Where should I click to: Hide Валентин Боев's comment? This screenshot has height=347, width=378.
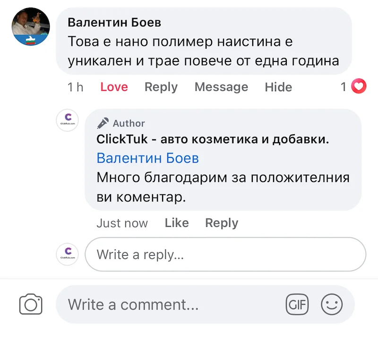(x=278, y=87)
